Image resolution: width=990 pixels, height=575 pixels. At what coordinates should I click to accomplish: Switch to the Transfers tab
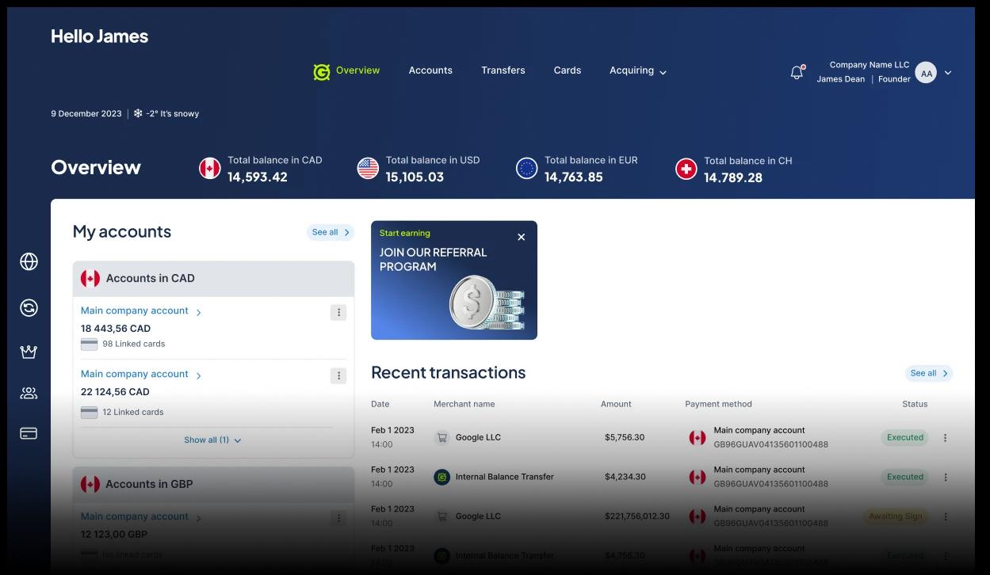pyautogui.click(x=503, y=70)
